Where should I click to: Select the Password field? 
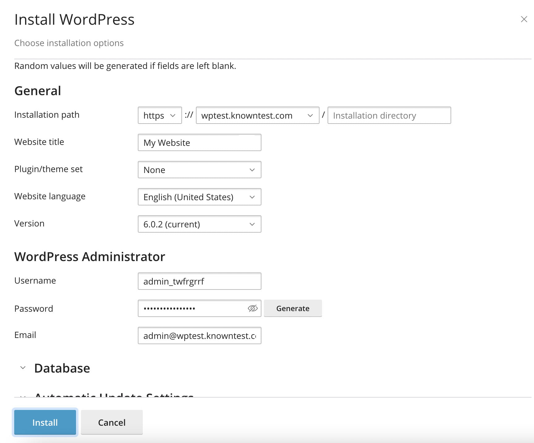tap(192, 308)
